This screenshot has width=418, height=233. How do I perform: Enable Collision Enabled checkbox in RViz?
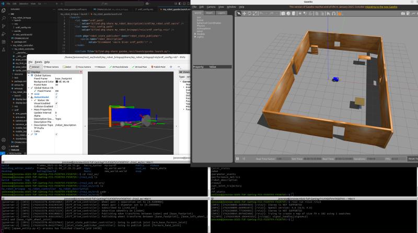(x=56, y=106)
